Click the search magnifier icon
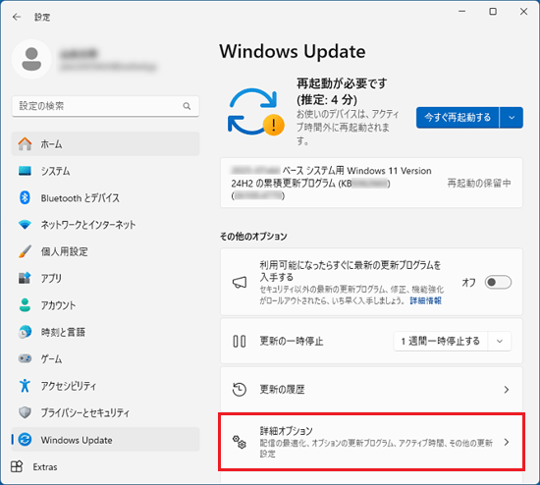Image resolution: width=540 pixels, height=485 pixels. click(x=187, y=106)
